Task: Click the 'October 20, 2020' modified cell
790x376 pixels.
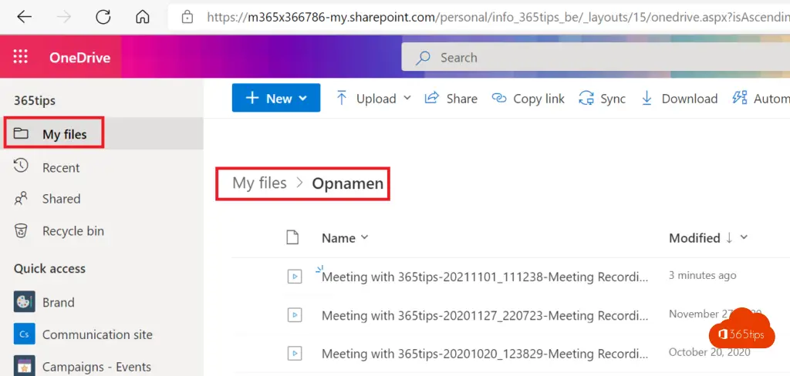Action: click(x=710, y=352)
